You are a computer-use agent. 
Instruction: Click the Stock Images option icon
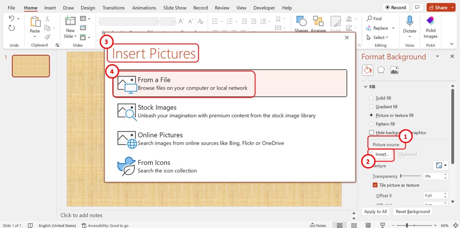coord(127,112)
